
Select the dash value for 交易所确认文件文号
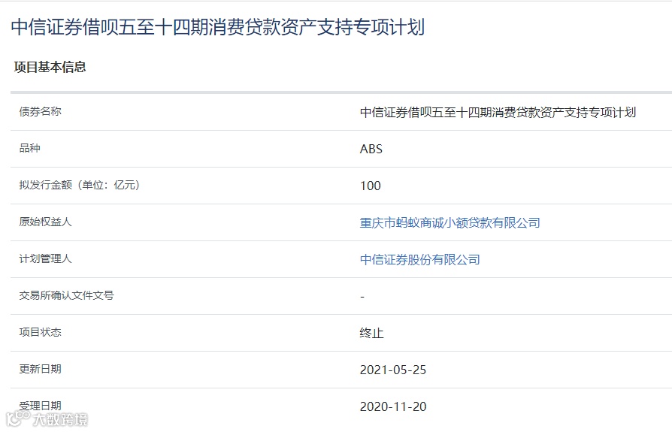(x=362, y=296)
